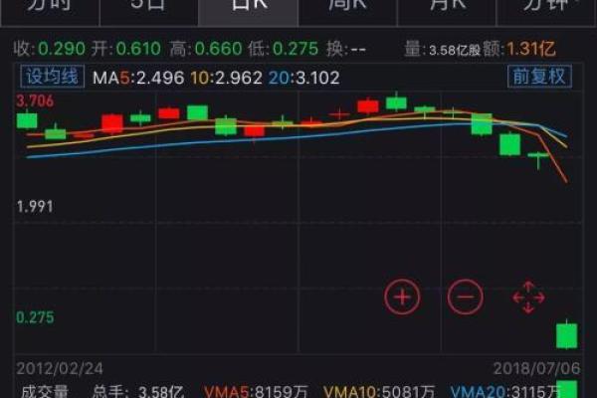Click the 1.991 price axis label
The image size is (597, 398).
(x=35, y=207)
